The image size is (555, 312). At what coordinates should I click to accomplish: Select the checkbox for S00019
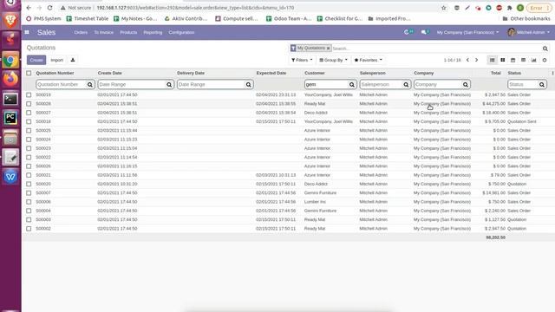[29, 94]
